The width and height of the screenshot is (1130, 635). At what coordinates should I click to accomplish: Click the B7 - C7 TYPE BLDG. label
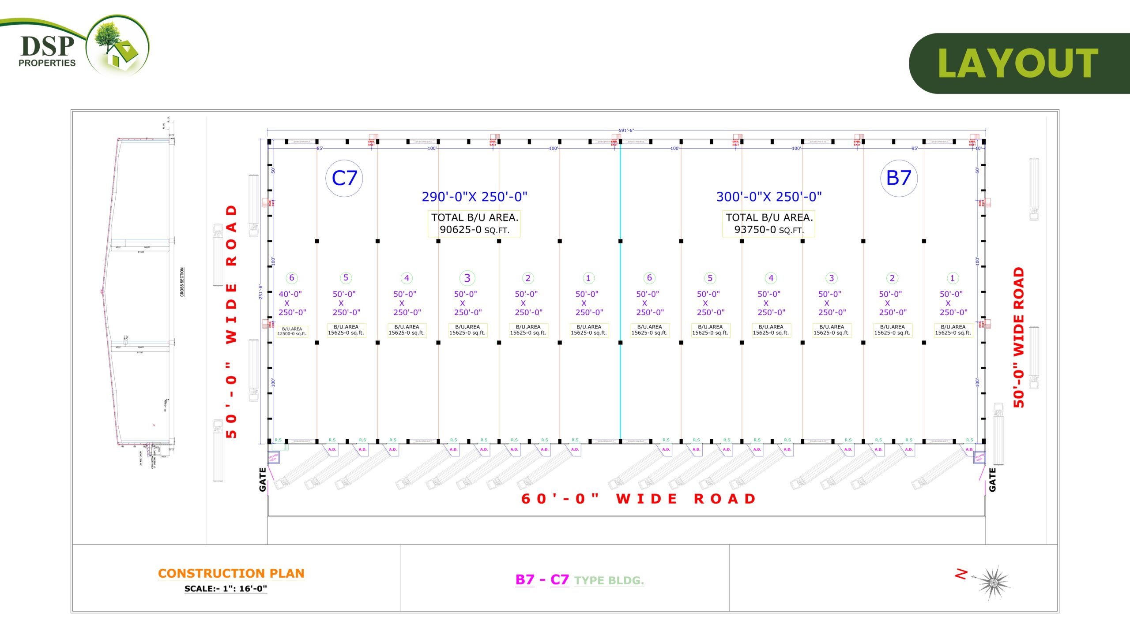tap(579, 580)
